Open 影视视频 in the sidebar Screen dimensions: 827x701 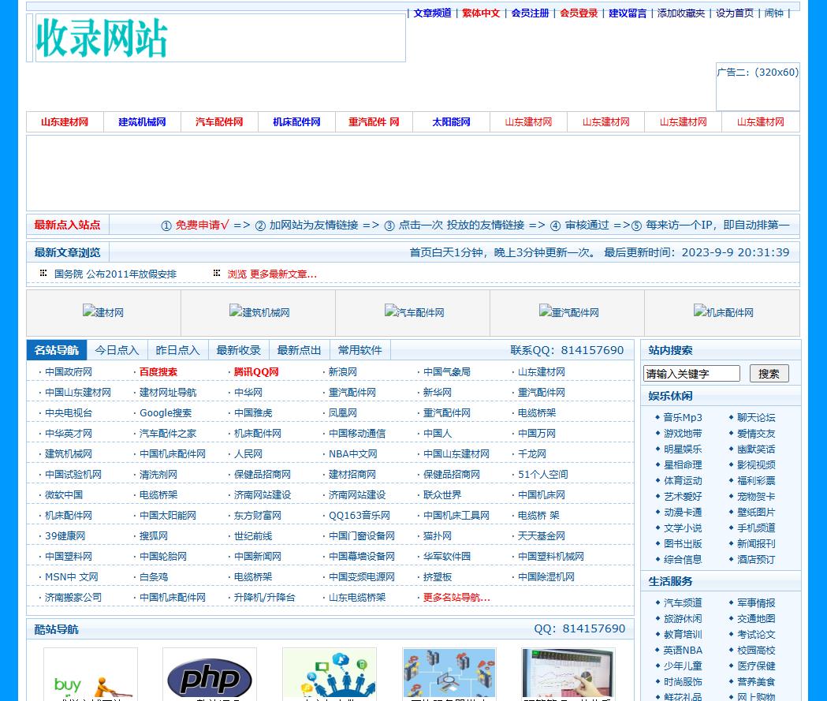(756, 465)
